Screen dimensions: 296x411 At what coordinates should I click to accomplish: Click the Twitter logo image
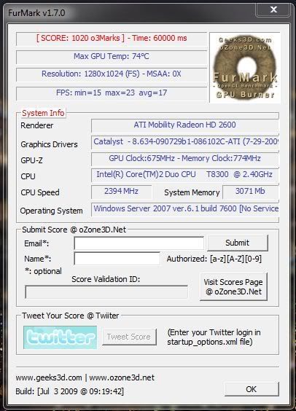point(60,337)
